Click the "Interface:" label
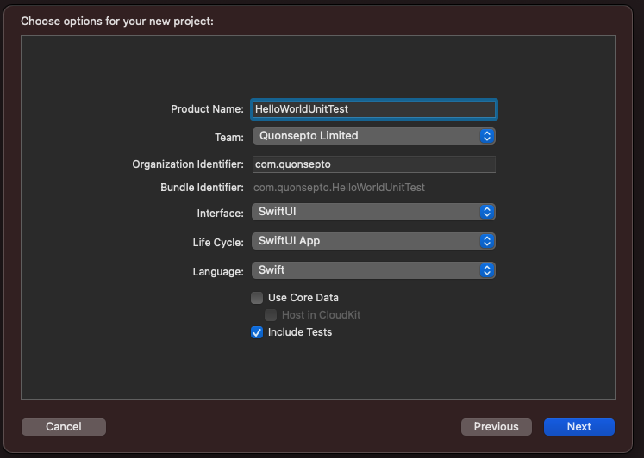 click(220, 214)
